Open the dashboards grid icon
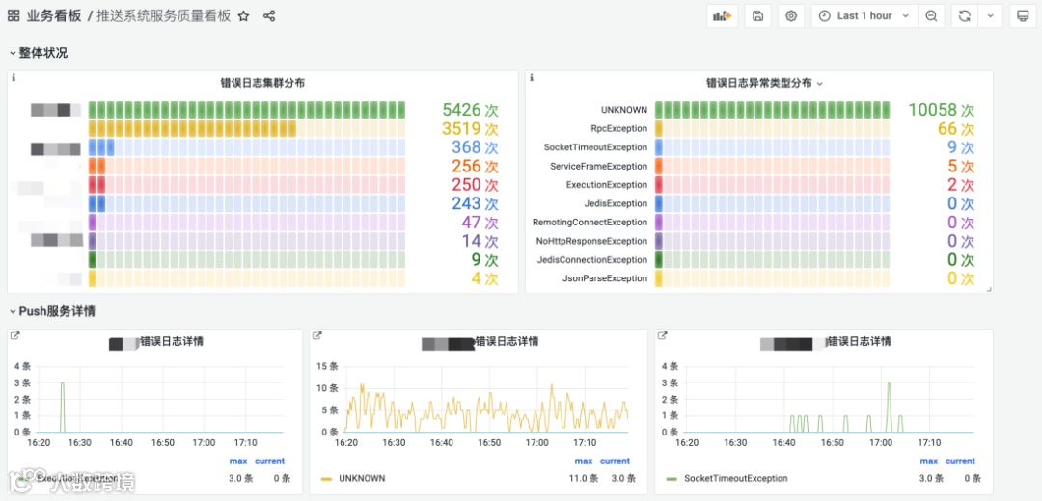Image resolution: width=1042 pixels, height=501 pixels. tap(14, 16)
